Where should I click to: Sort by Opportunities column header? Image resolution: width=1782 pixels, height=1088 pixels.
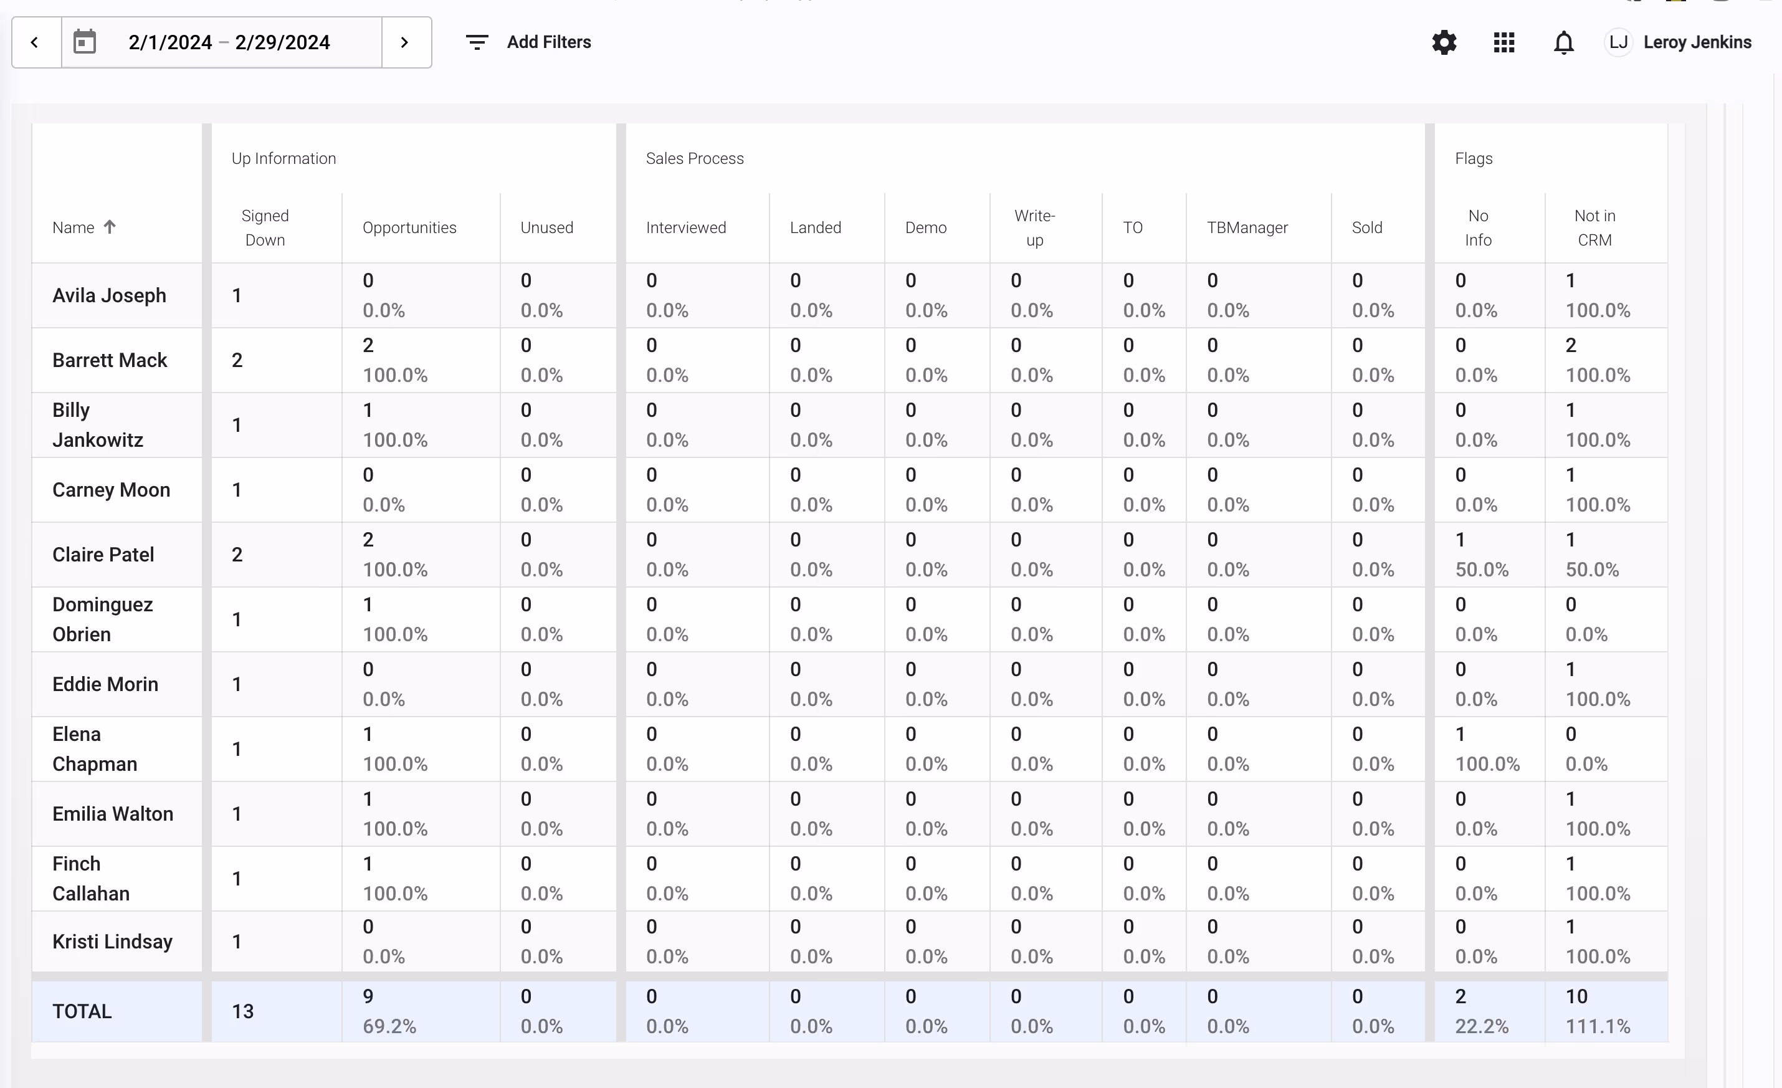pyautogui.click(x=409, y=228)
